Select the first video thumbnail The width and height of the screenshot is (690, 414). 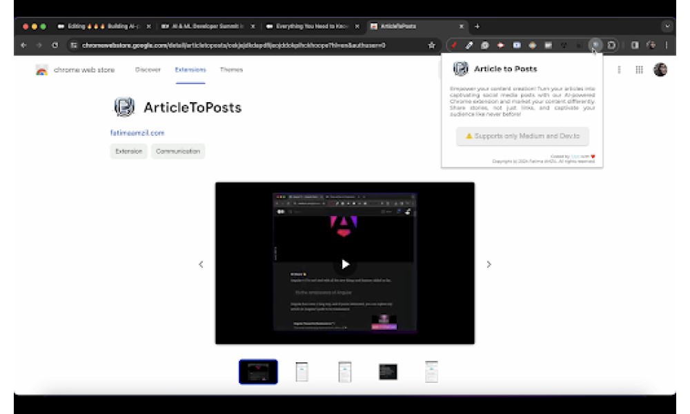[x=258, y=372]
